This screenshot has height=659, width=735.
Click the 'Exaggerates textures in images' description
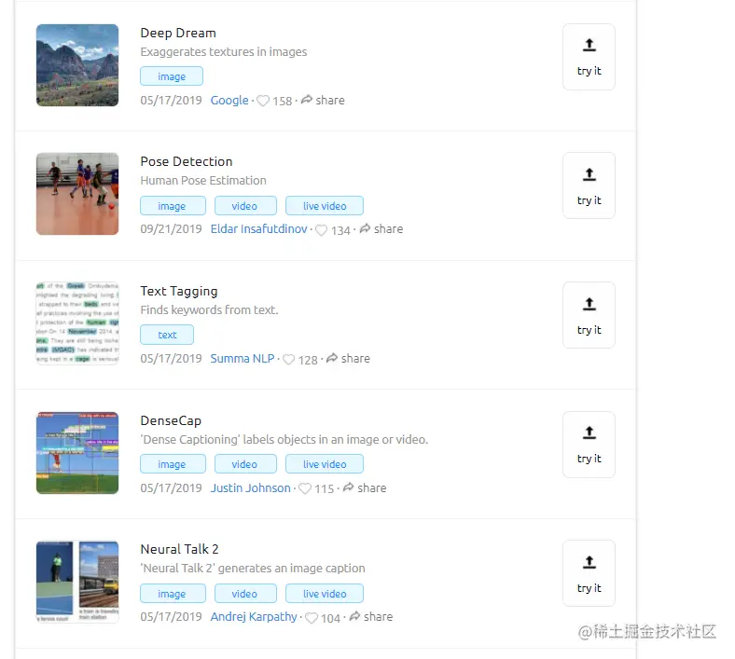point(224,51)
